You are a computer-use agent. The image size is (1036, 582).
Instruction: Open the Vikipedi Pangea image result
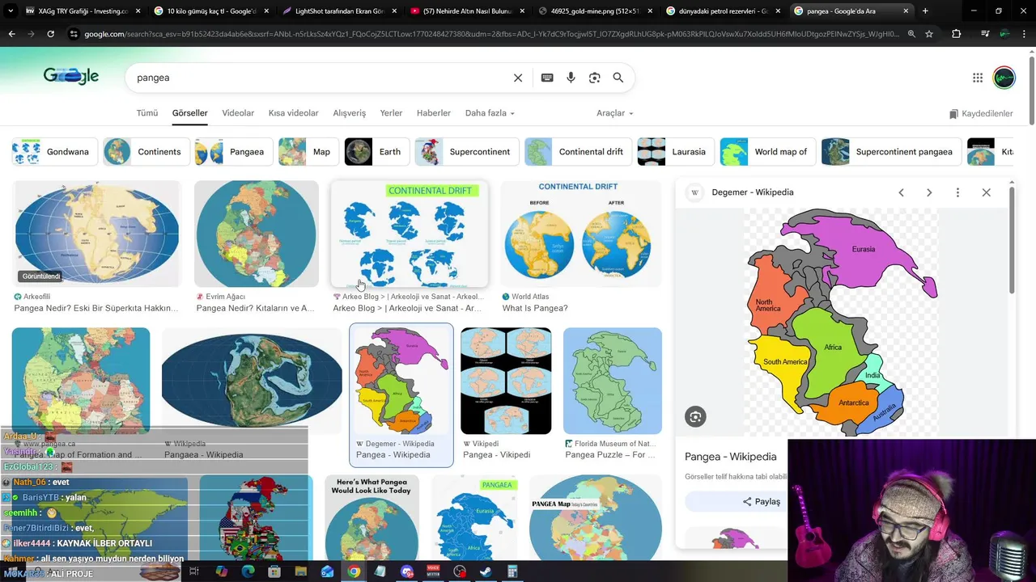[x=506, y=381]
